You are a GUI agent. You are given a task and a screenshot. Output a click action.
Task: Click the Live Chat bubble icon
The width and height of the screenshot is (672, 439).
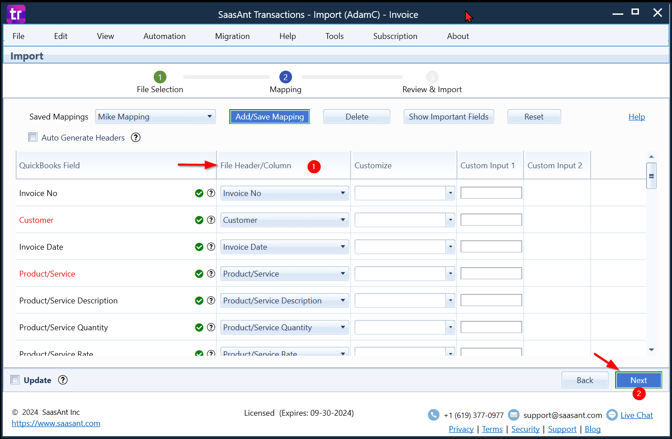click(x=612, y=415)
